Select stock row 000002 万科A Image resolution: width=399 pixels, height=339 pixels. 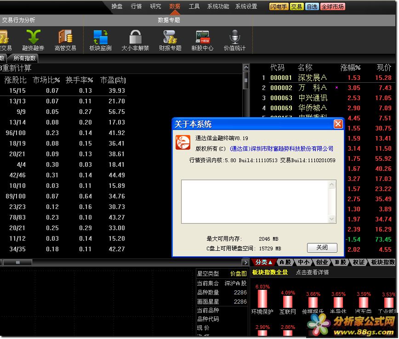click(x=324, y=88)
